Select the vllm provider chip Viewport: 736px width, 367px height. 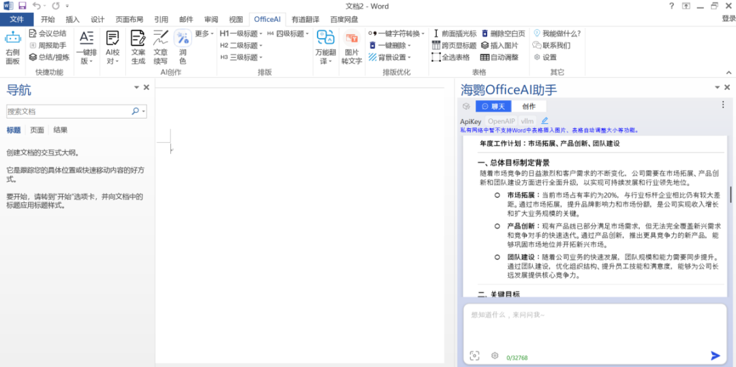point(527,121)
